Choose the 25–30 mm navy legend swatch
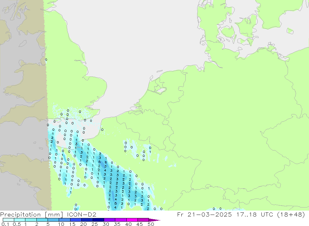This screenshot has width=309, height=226. pos(98,220)
